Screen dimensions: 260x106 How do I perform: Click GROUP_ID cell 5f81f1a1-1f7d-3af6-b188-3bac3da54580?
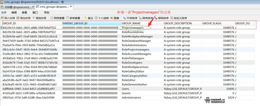tap(32, 97)
